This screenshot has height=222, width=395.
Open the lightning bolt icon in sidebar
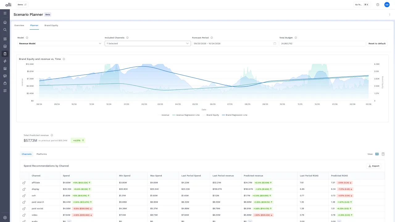tap(5, 61)
